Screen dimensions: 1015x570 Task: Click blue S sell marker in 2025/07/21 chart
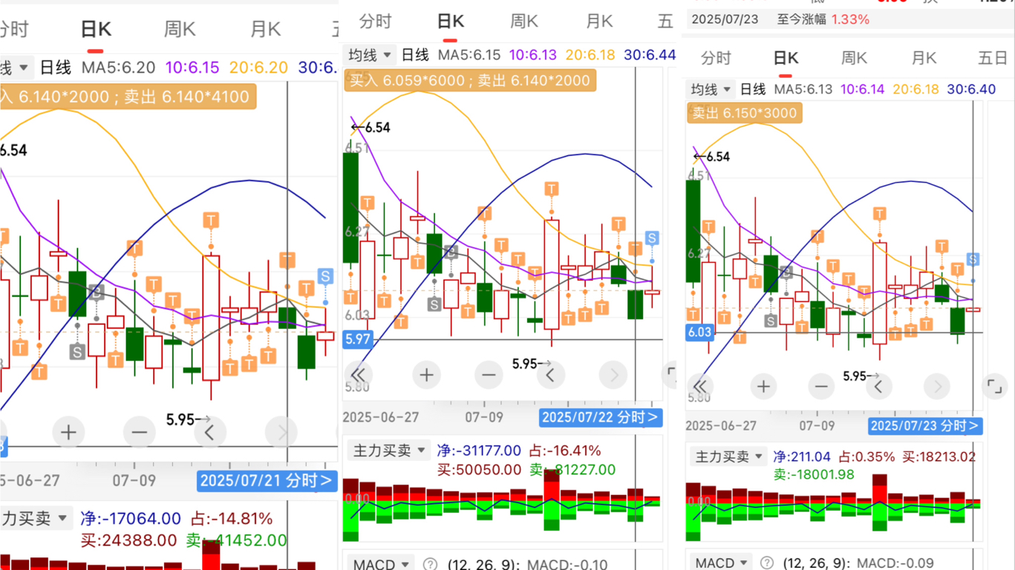[x=325, y=277]
